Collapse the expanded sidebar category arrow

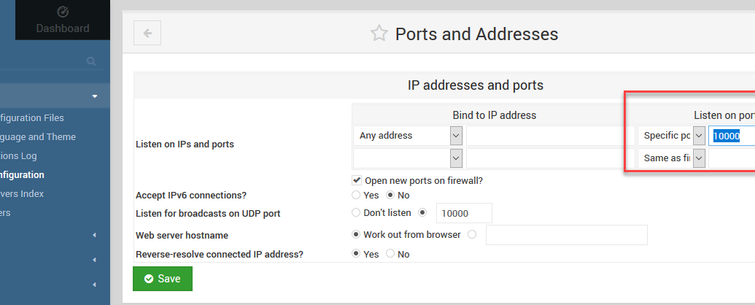click(95, 96)
